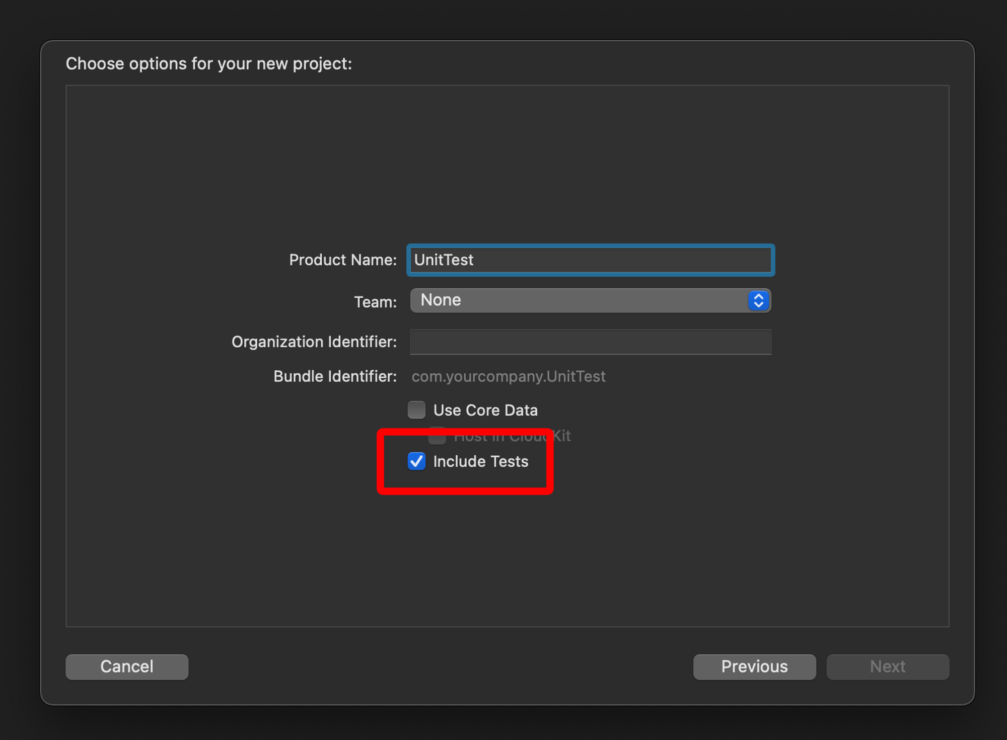This screenshot has height=740, width=1007.
Task: Click the 'Organization Identifier:' label
Action: 314,342
